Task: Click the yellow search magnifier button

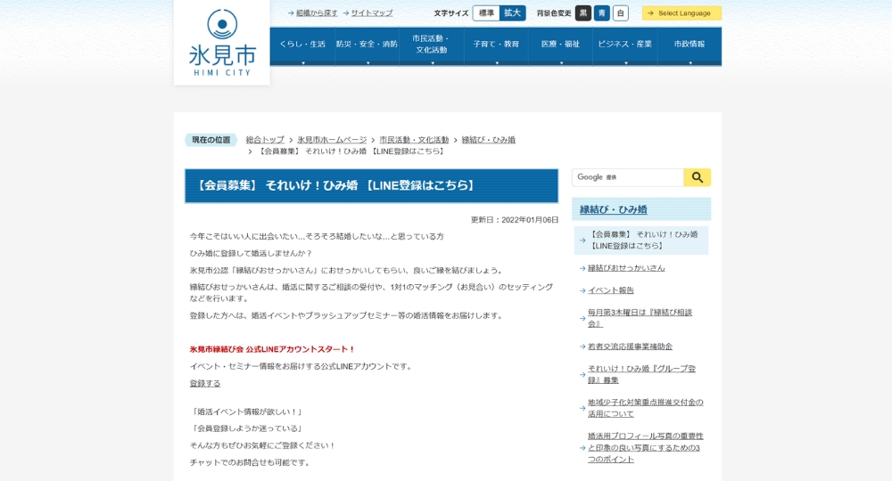Action: (x=697, y=177)
